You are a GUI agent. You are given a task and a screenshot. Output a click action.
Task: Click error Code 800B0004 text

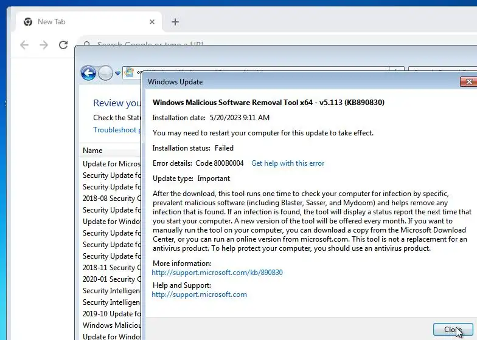point(219,163)
